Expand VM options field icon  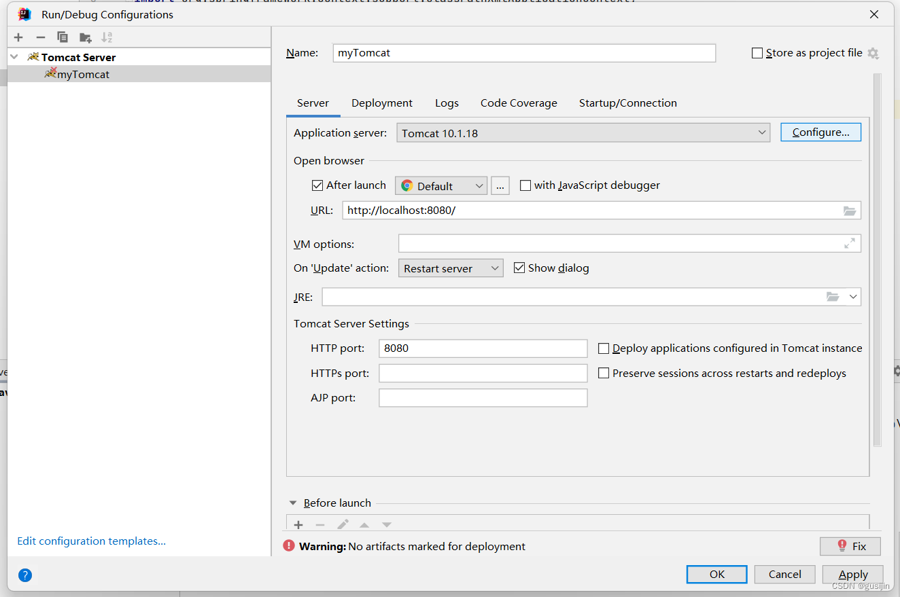coord(850,243)
